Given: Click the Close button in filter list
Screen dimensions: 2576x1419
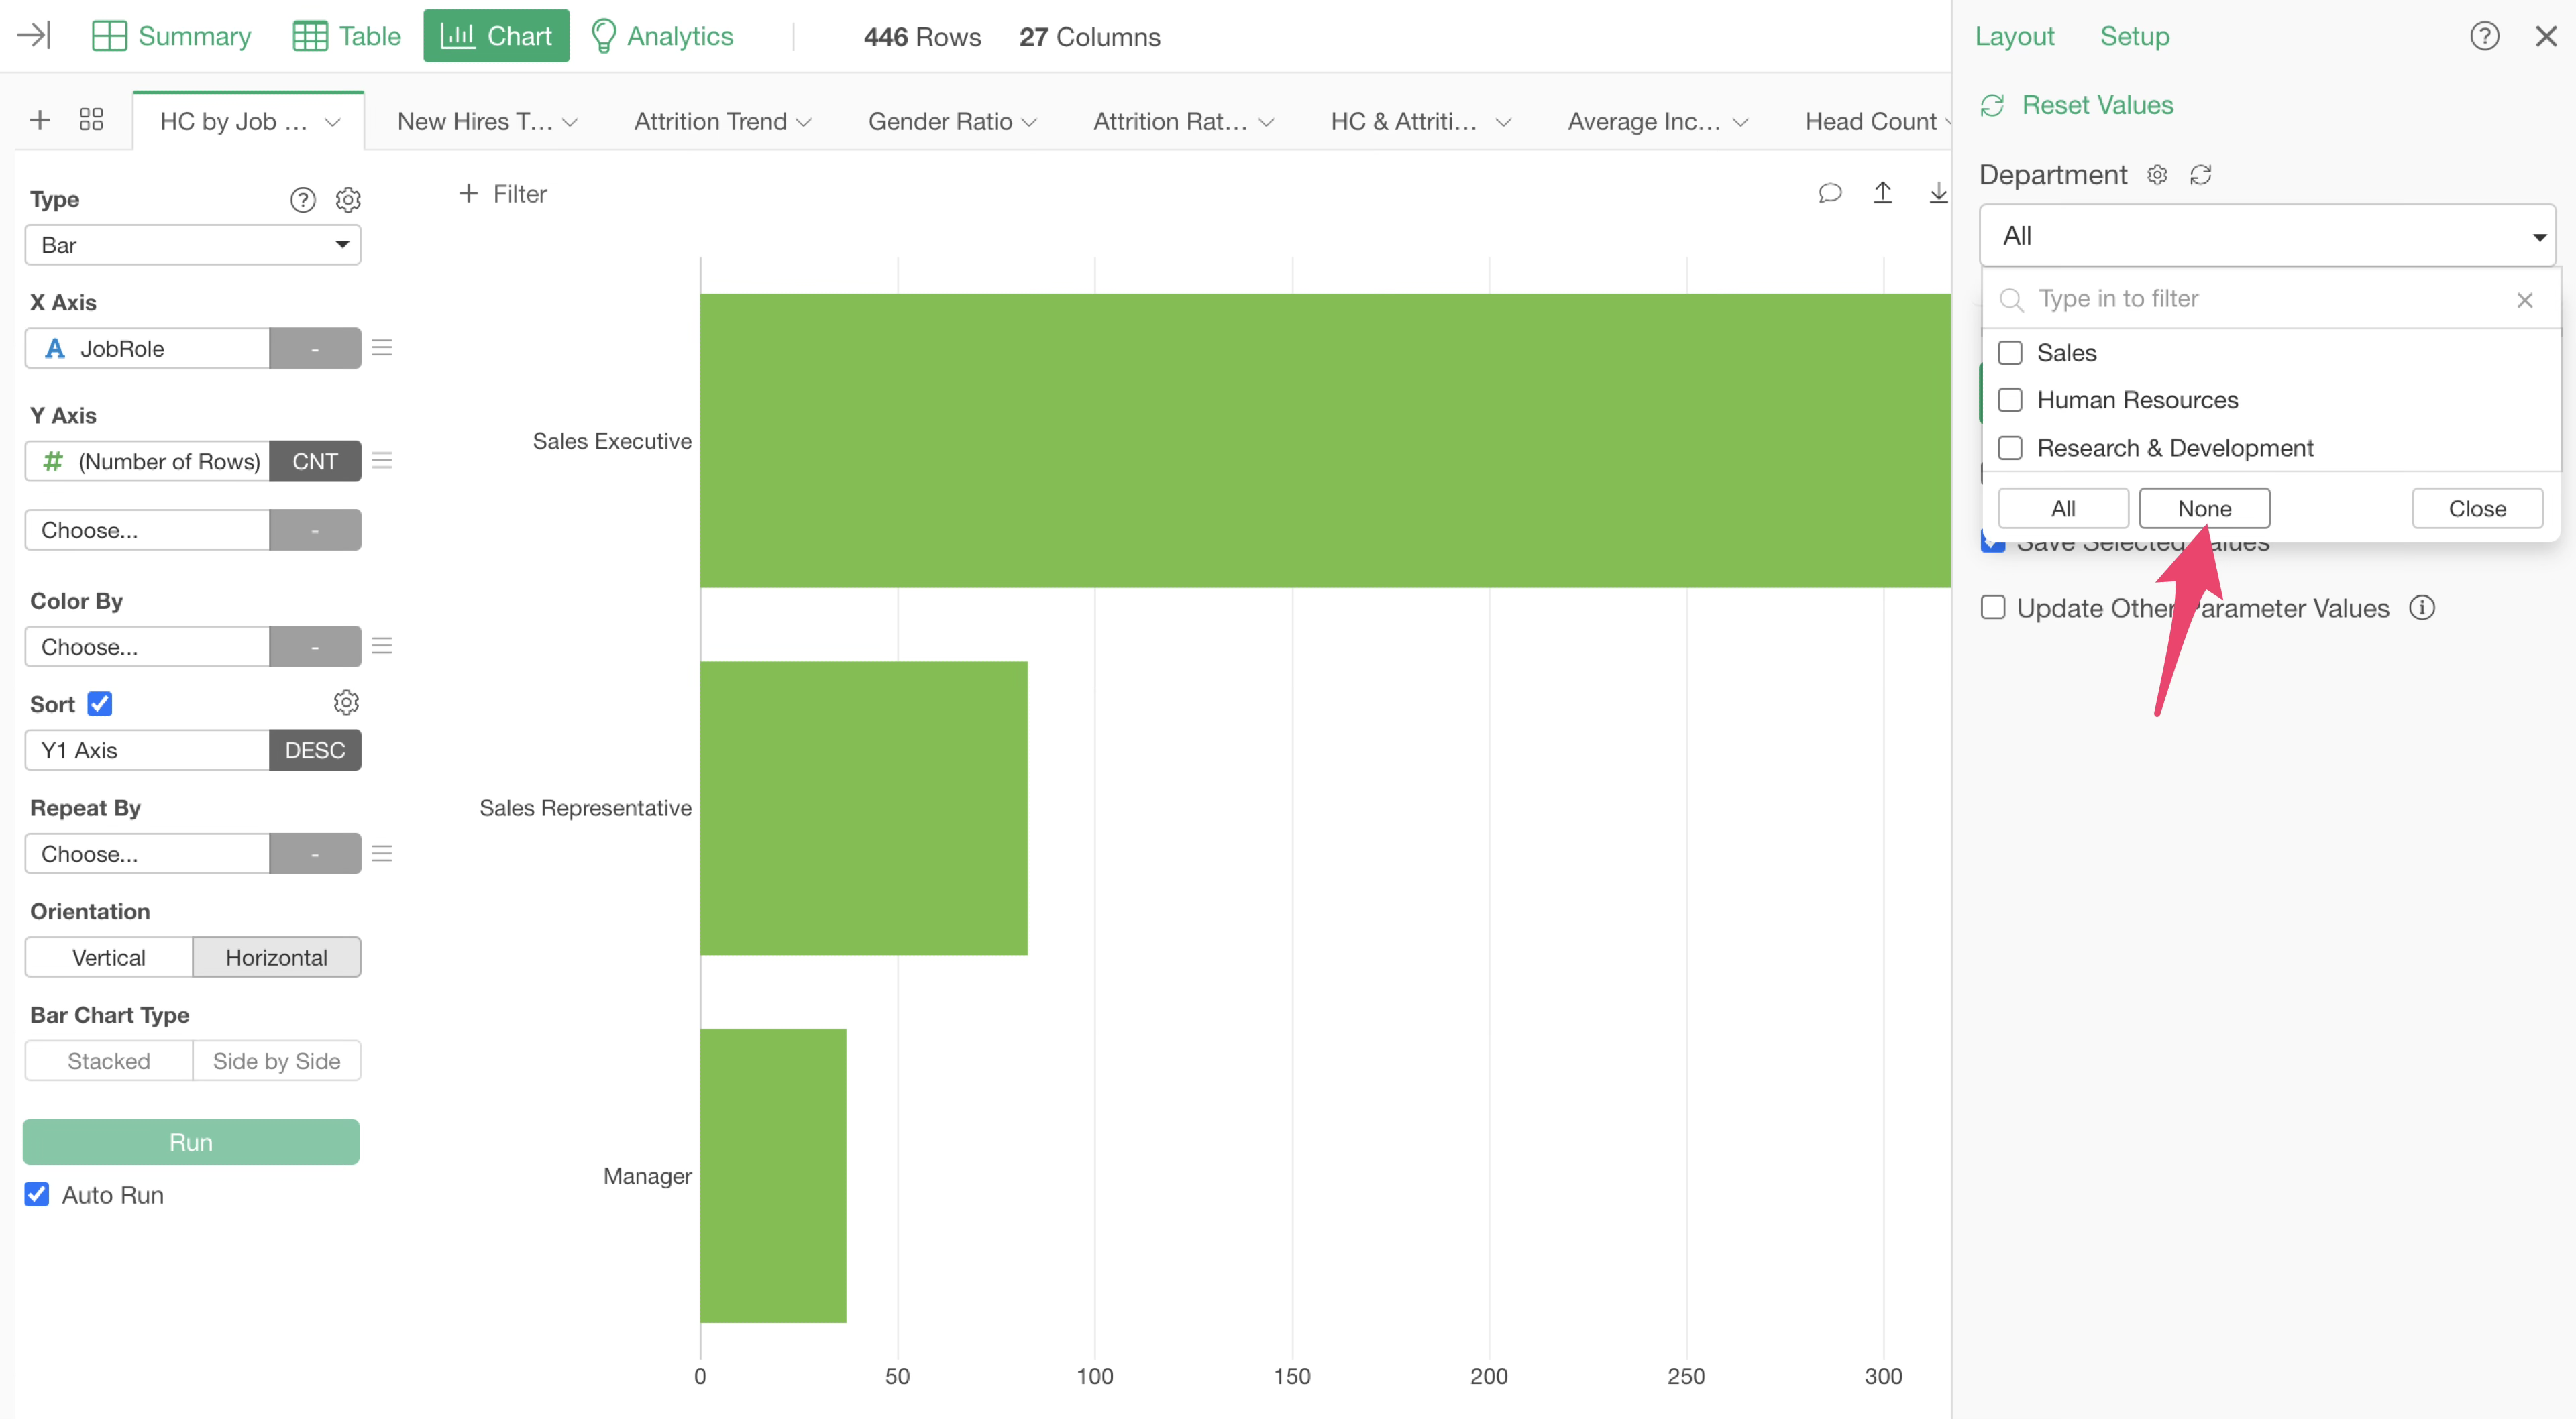Looking at the screenshot, I should point(2477,508).
